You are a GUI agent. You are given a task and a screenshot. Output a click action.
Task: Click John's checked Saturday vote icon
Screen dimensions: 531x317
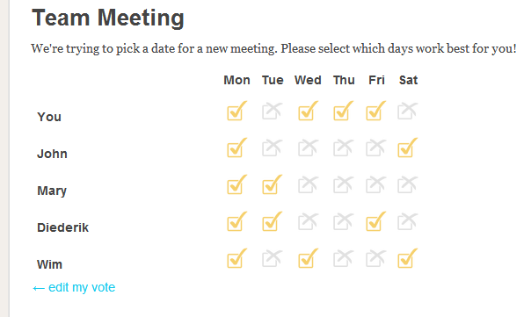[408, 148]
